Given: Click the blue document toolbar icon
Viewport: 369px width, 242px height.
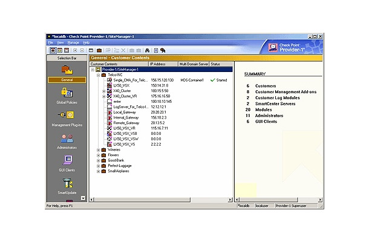Looking at the screenshot, I should point(156,50).
